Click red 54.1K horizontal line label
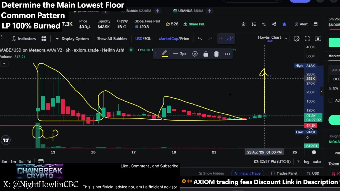Image resolution: width=340 pixels, height=191 pixels. pos(311,125)
